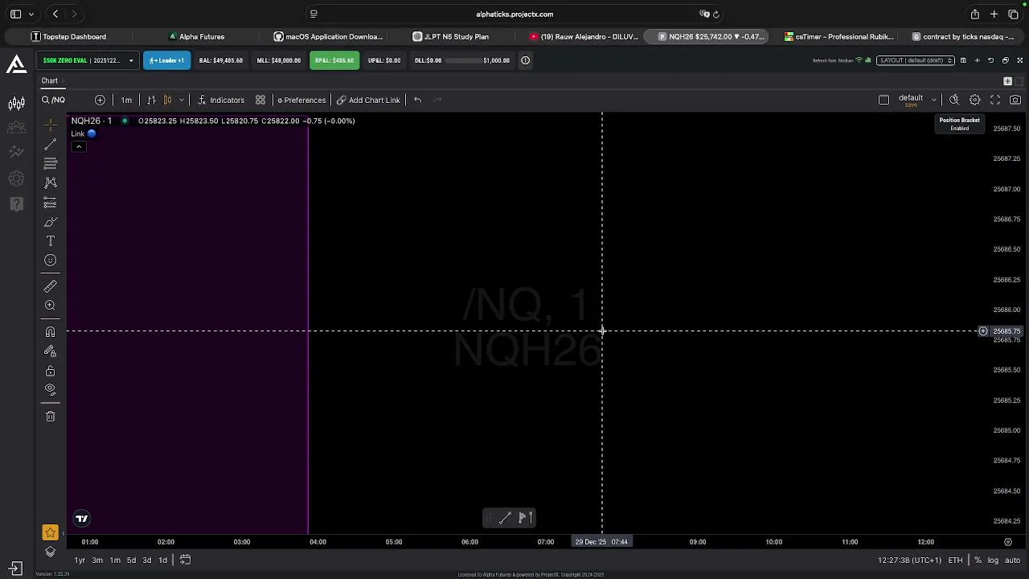Toggle fullscreen chart mode

[995, 100]
